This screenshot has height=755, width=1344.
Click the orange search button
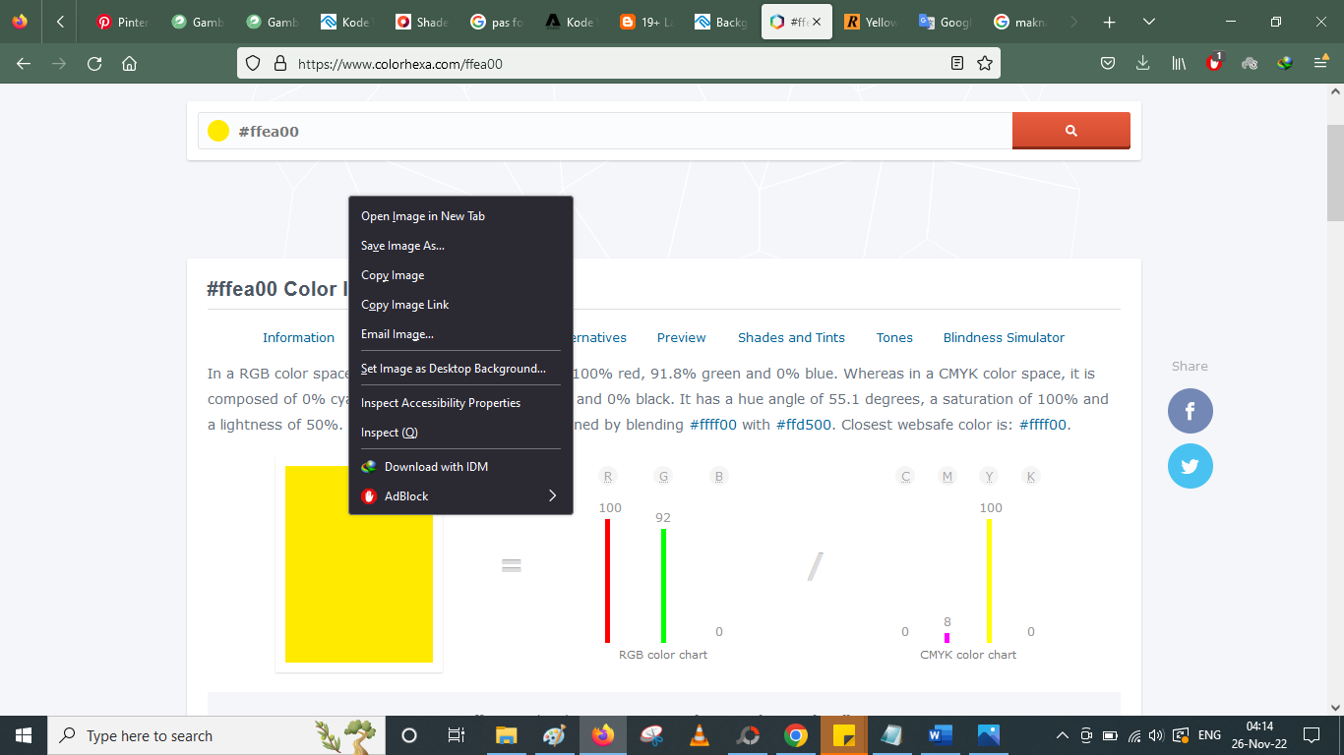pos(1070,131)
